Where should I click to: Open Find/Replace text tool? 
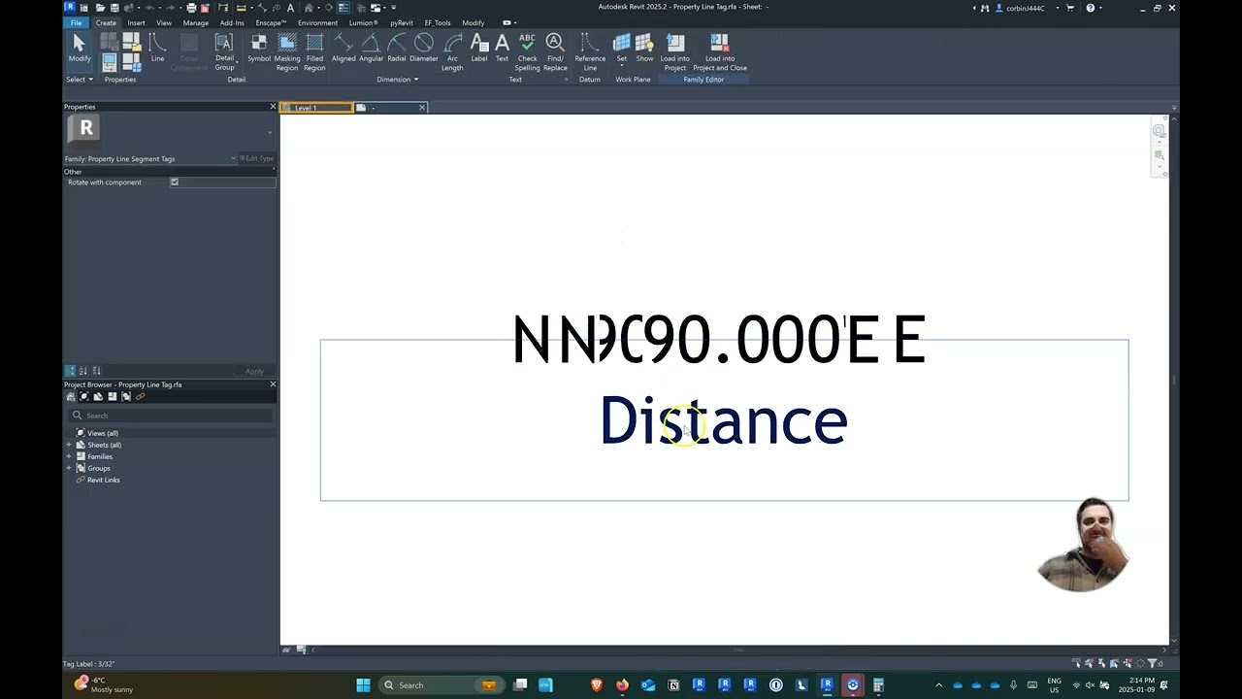(x=555, y=52)
